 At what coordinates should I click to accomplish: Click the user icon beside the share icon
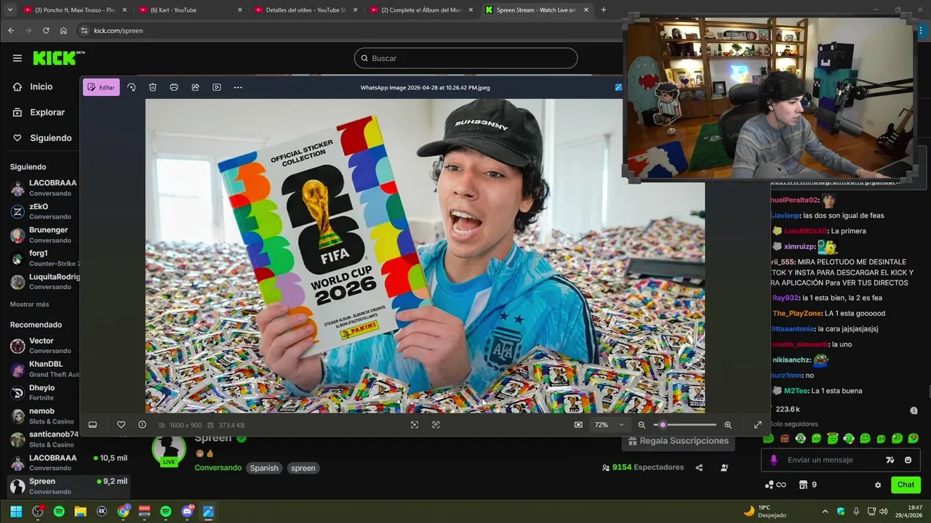point(724,468)
